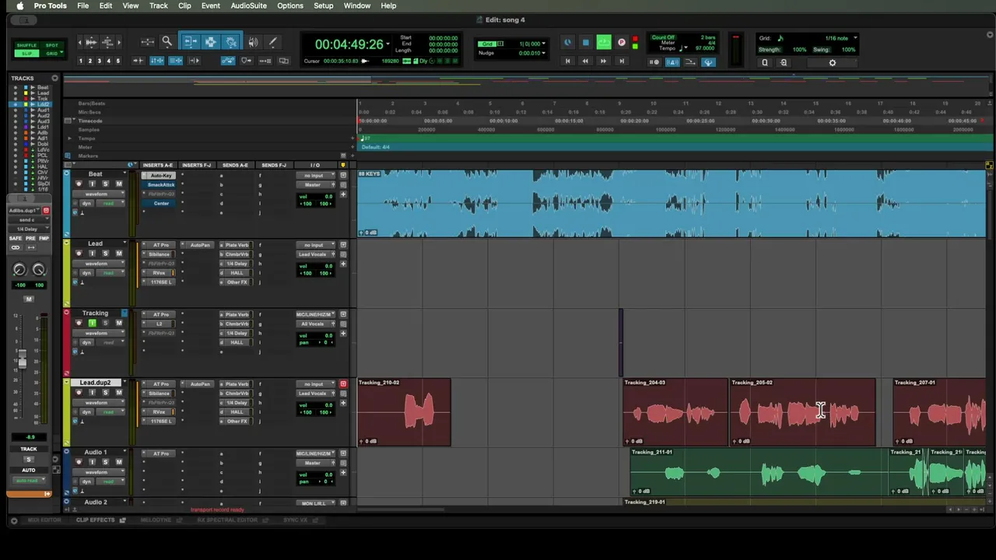Open the Setup menu

(x=323, y=5)
